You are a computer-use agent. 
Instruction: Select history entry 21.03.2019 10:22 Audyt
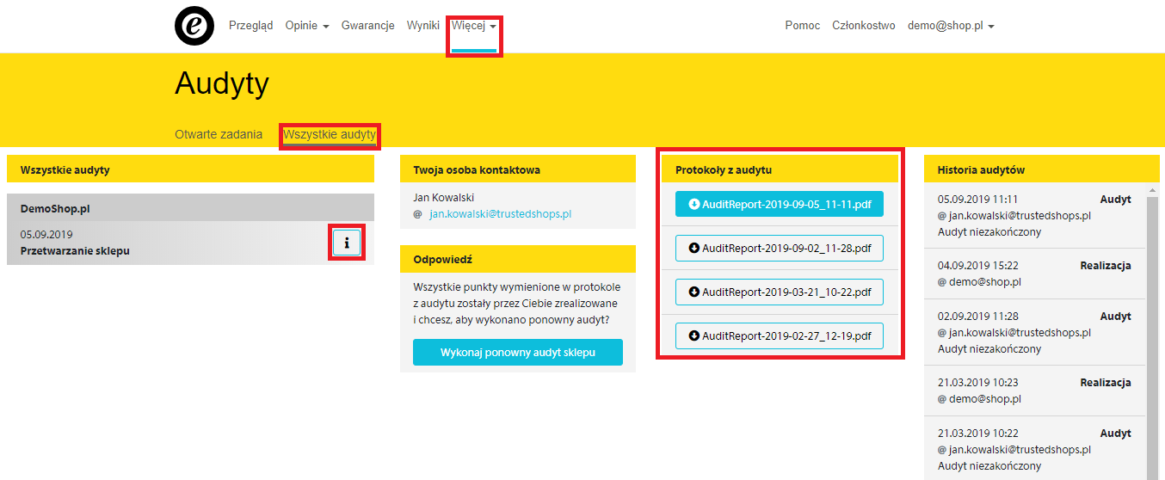[1034, 449]
